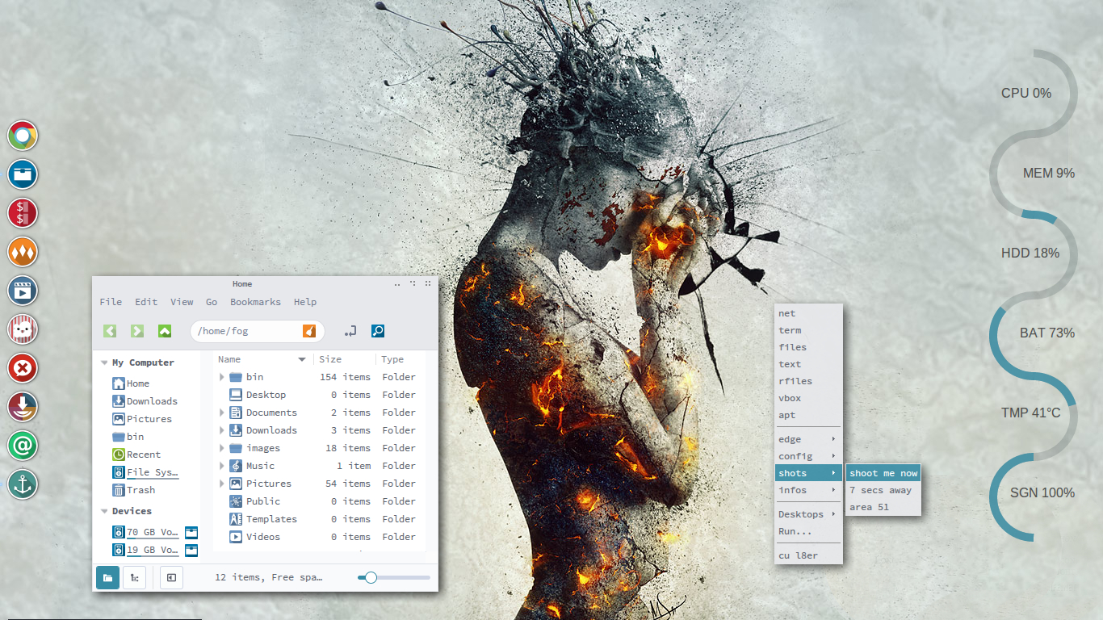Sort files by the Name column

coord(263,359)
